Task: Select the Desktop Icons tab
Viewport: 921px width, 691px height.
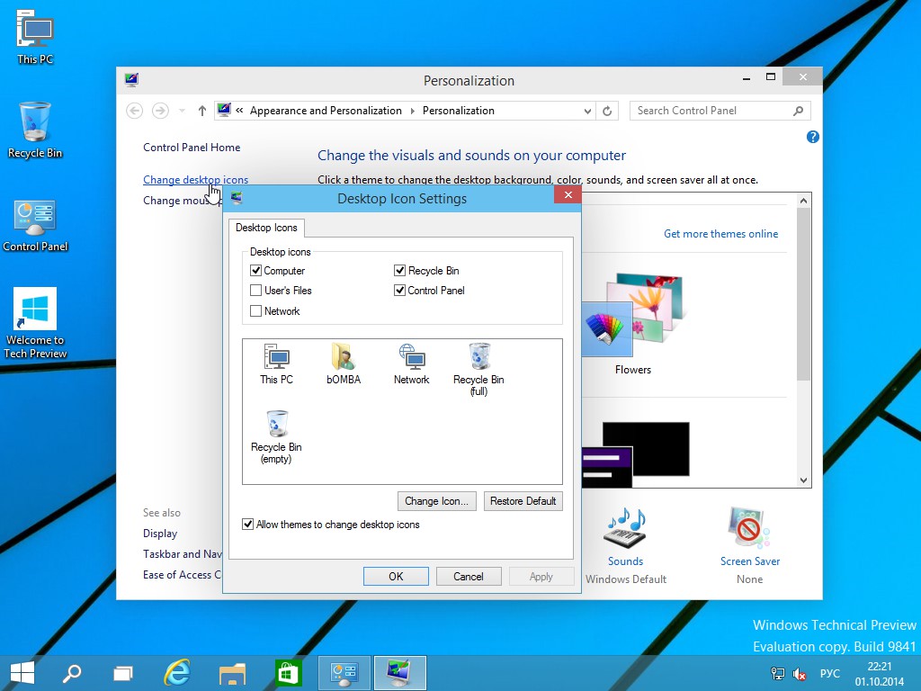Action: point(266,228)
